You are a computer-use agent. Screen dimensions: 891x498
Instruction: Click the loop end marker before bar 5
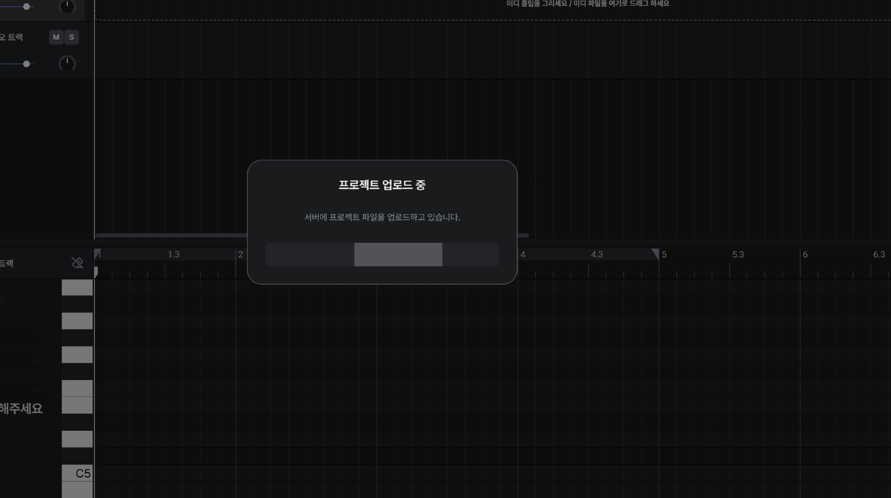pos(655,253)
